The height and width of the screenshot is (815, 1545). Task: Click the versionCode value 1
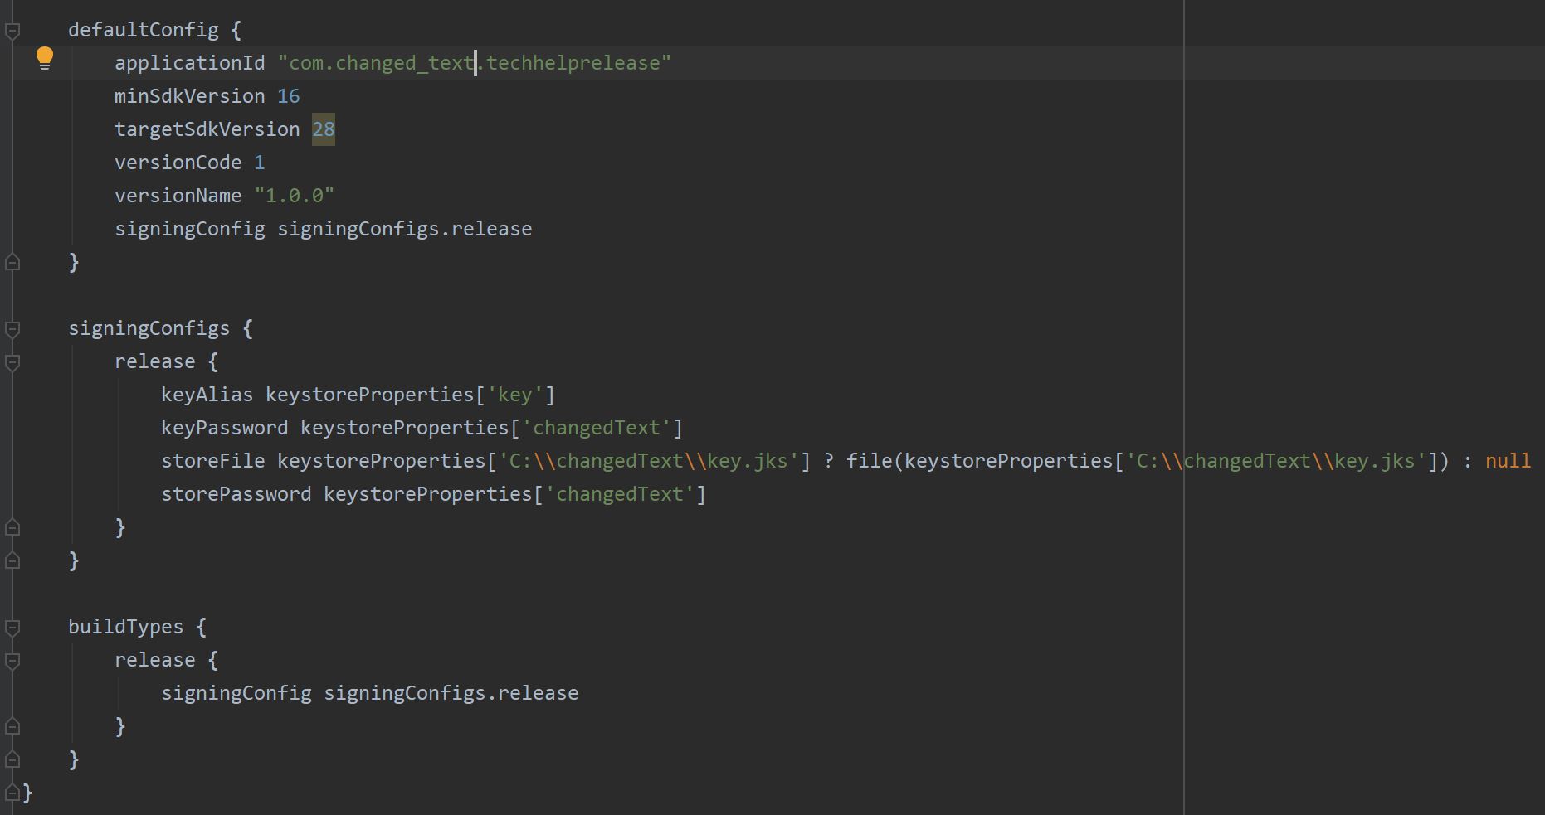(260, 162)
